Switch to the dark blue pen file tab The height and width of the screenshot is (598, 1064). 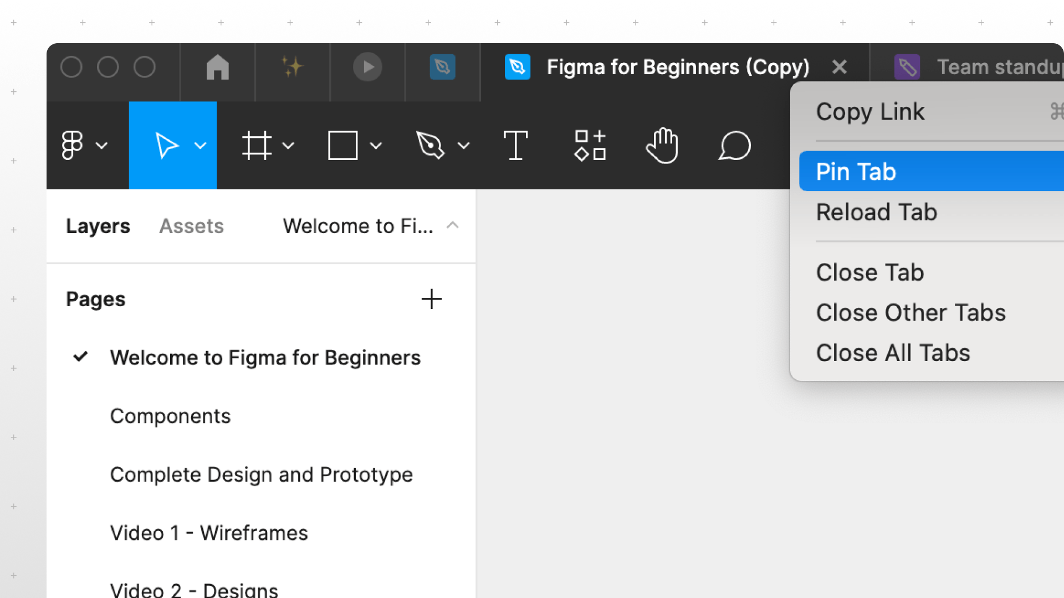[442, 67]
